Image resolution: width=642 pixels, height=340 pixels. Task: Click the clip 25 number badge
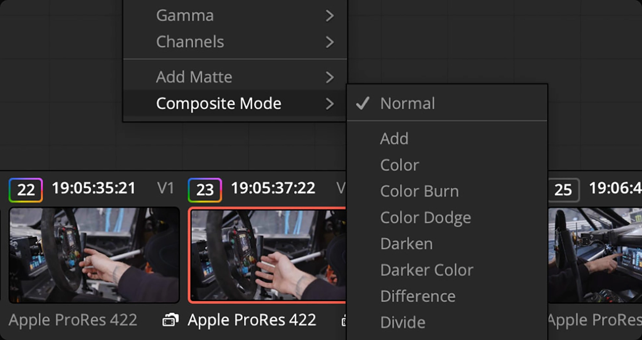[563, 190]
